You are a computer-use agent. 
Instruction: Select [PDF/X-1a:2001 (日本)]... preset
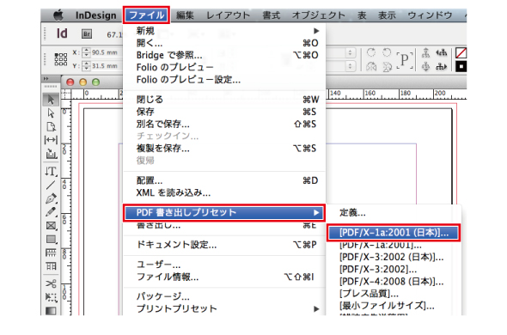pos(394,233)
